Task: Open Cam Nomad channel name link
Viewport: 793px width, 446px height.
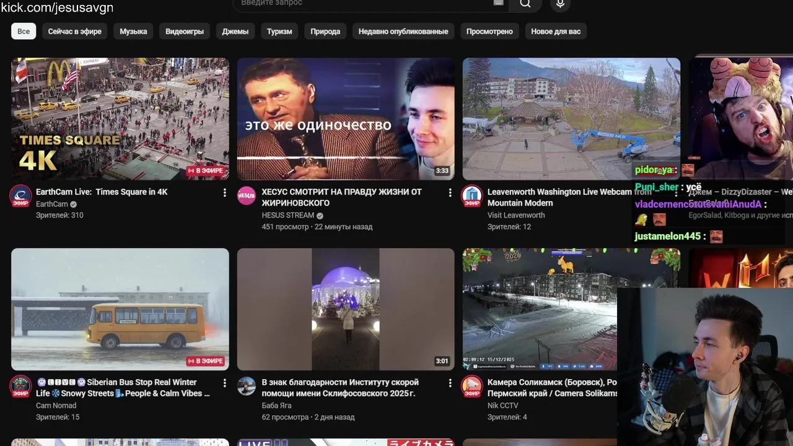Action: pos(56,406)
